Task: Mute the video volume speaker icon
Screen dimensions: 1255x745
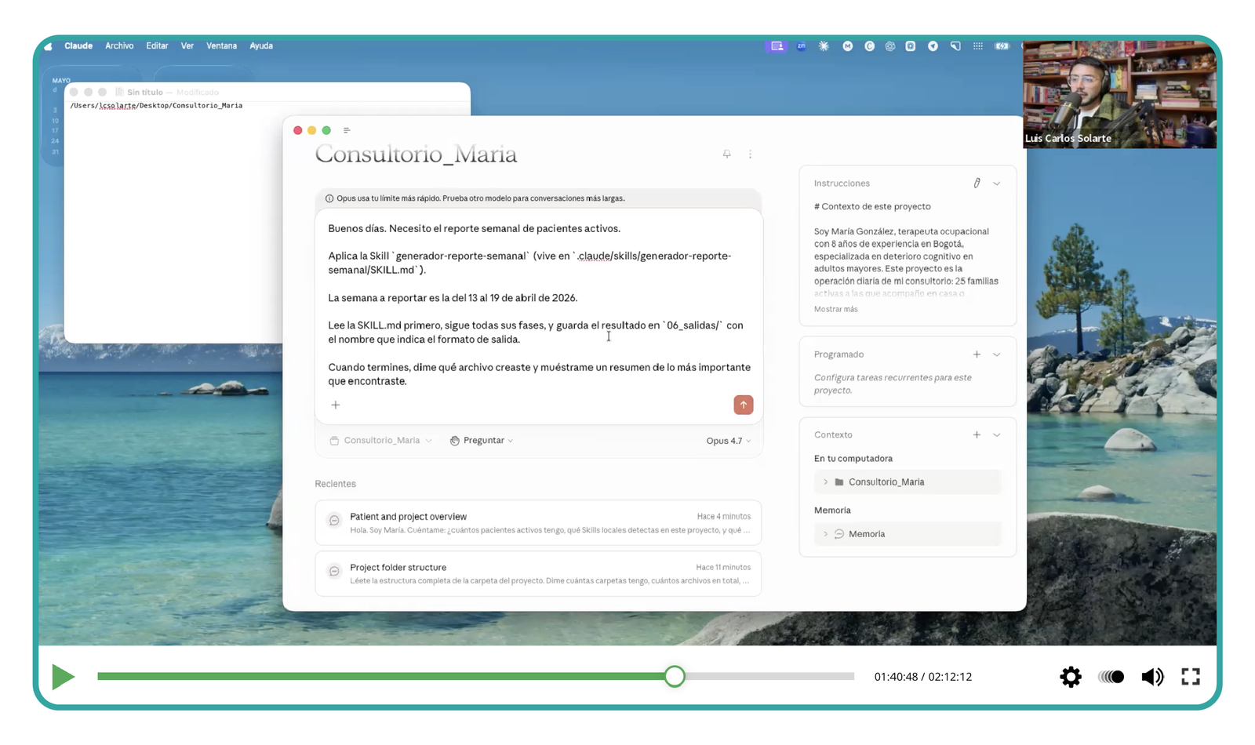Action: (x=1152, y=677)
